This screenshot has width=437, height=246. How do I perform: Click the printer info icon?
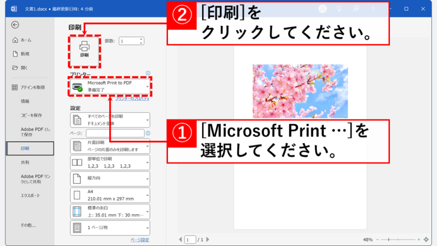pyautogui.click(x=148, y=73)
